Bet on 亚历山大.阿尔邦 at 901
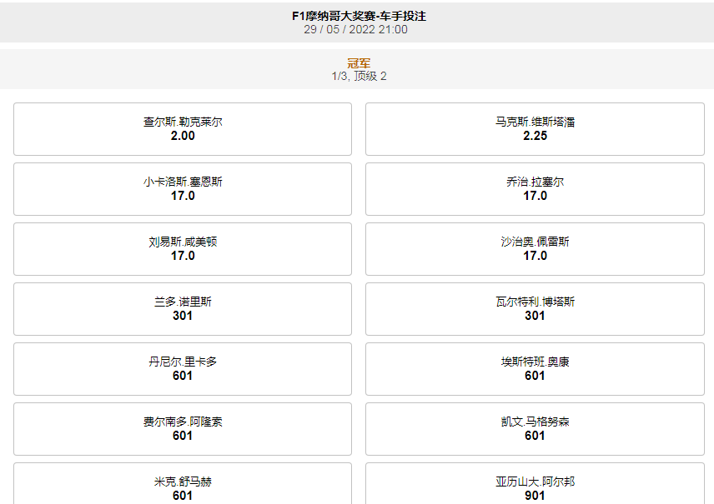714x504 pixels. point(535,487)
